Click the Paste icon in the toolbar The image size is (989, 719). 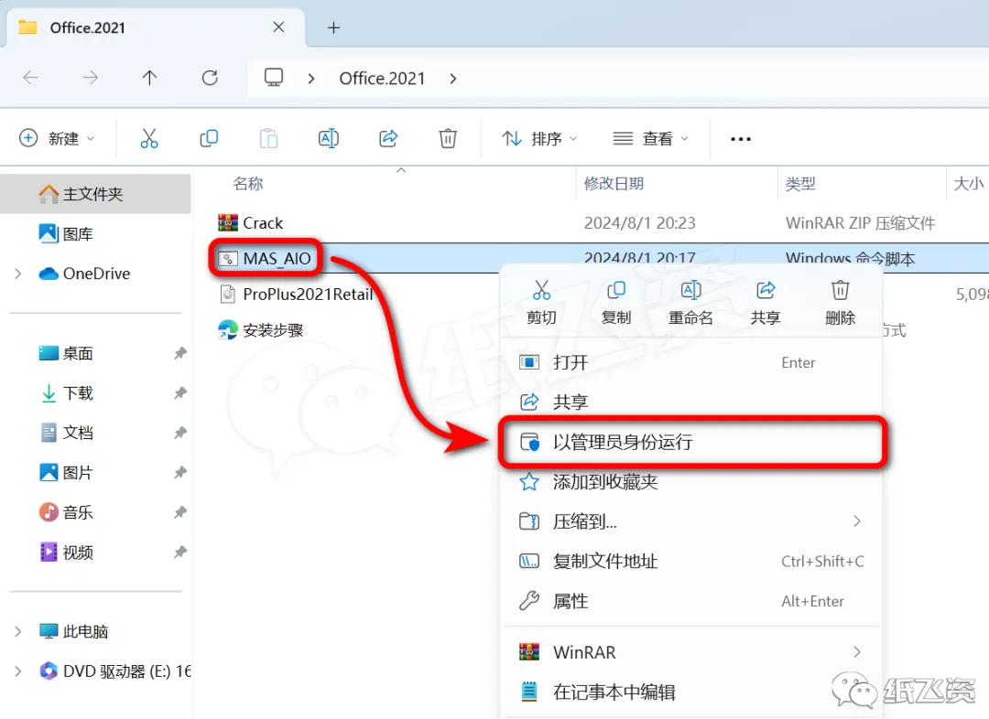tap(268, 138)
